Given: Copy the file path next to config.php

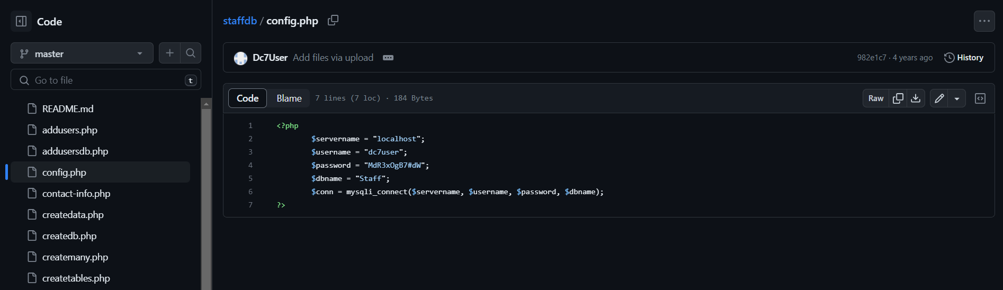Looking at the screenshot, I should coord(333,20).
